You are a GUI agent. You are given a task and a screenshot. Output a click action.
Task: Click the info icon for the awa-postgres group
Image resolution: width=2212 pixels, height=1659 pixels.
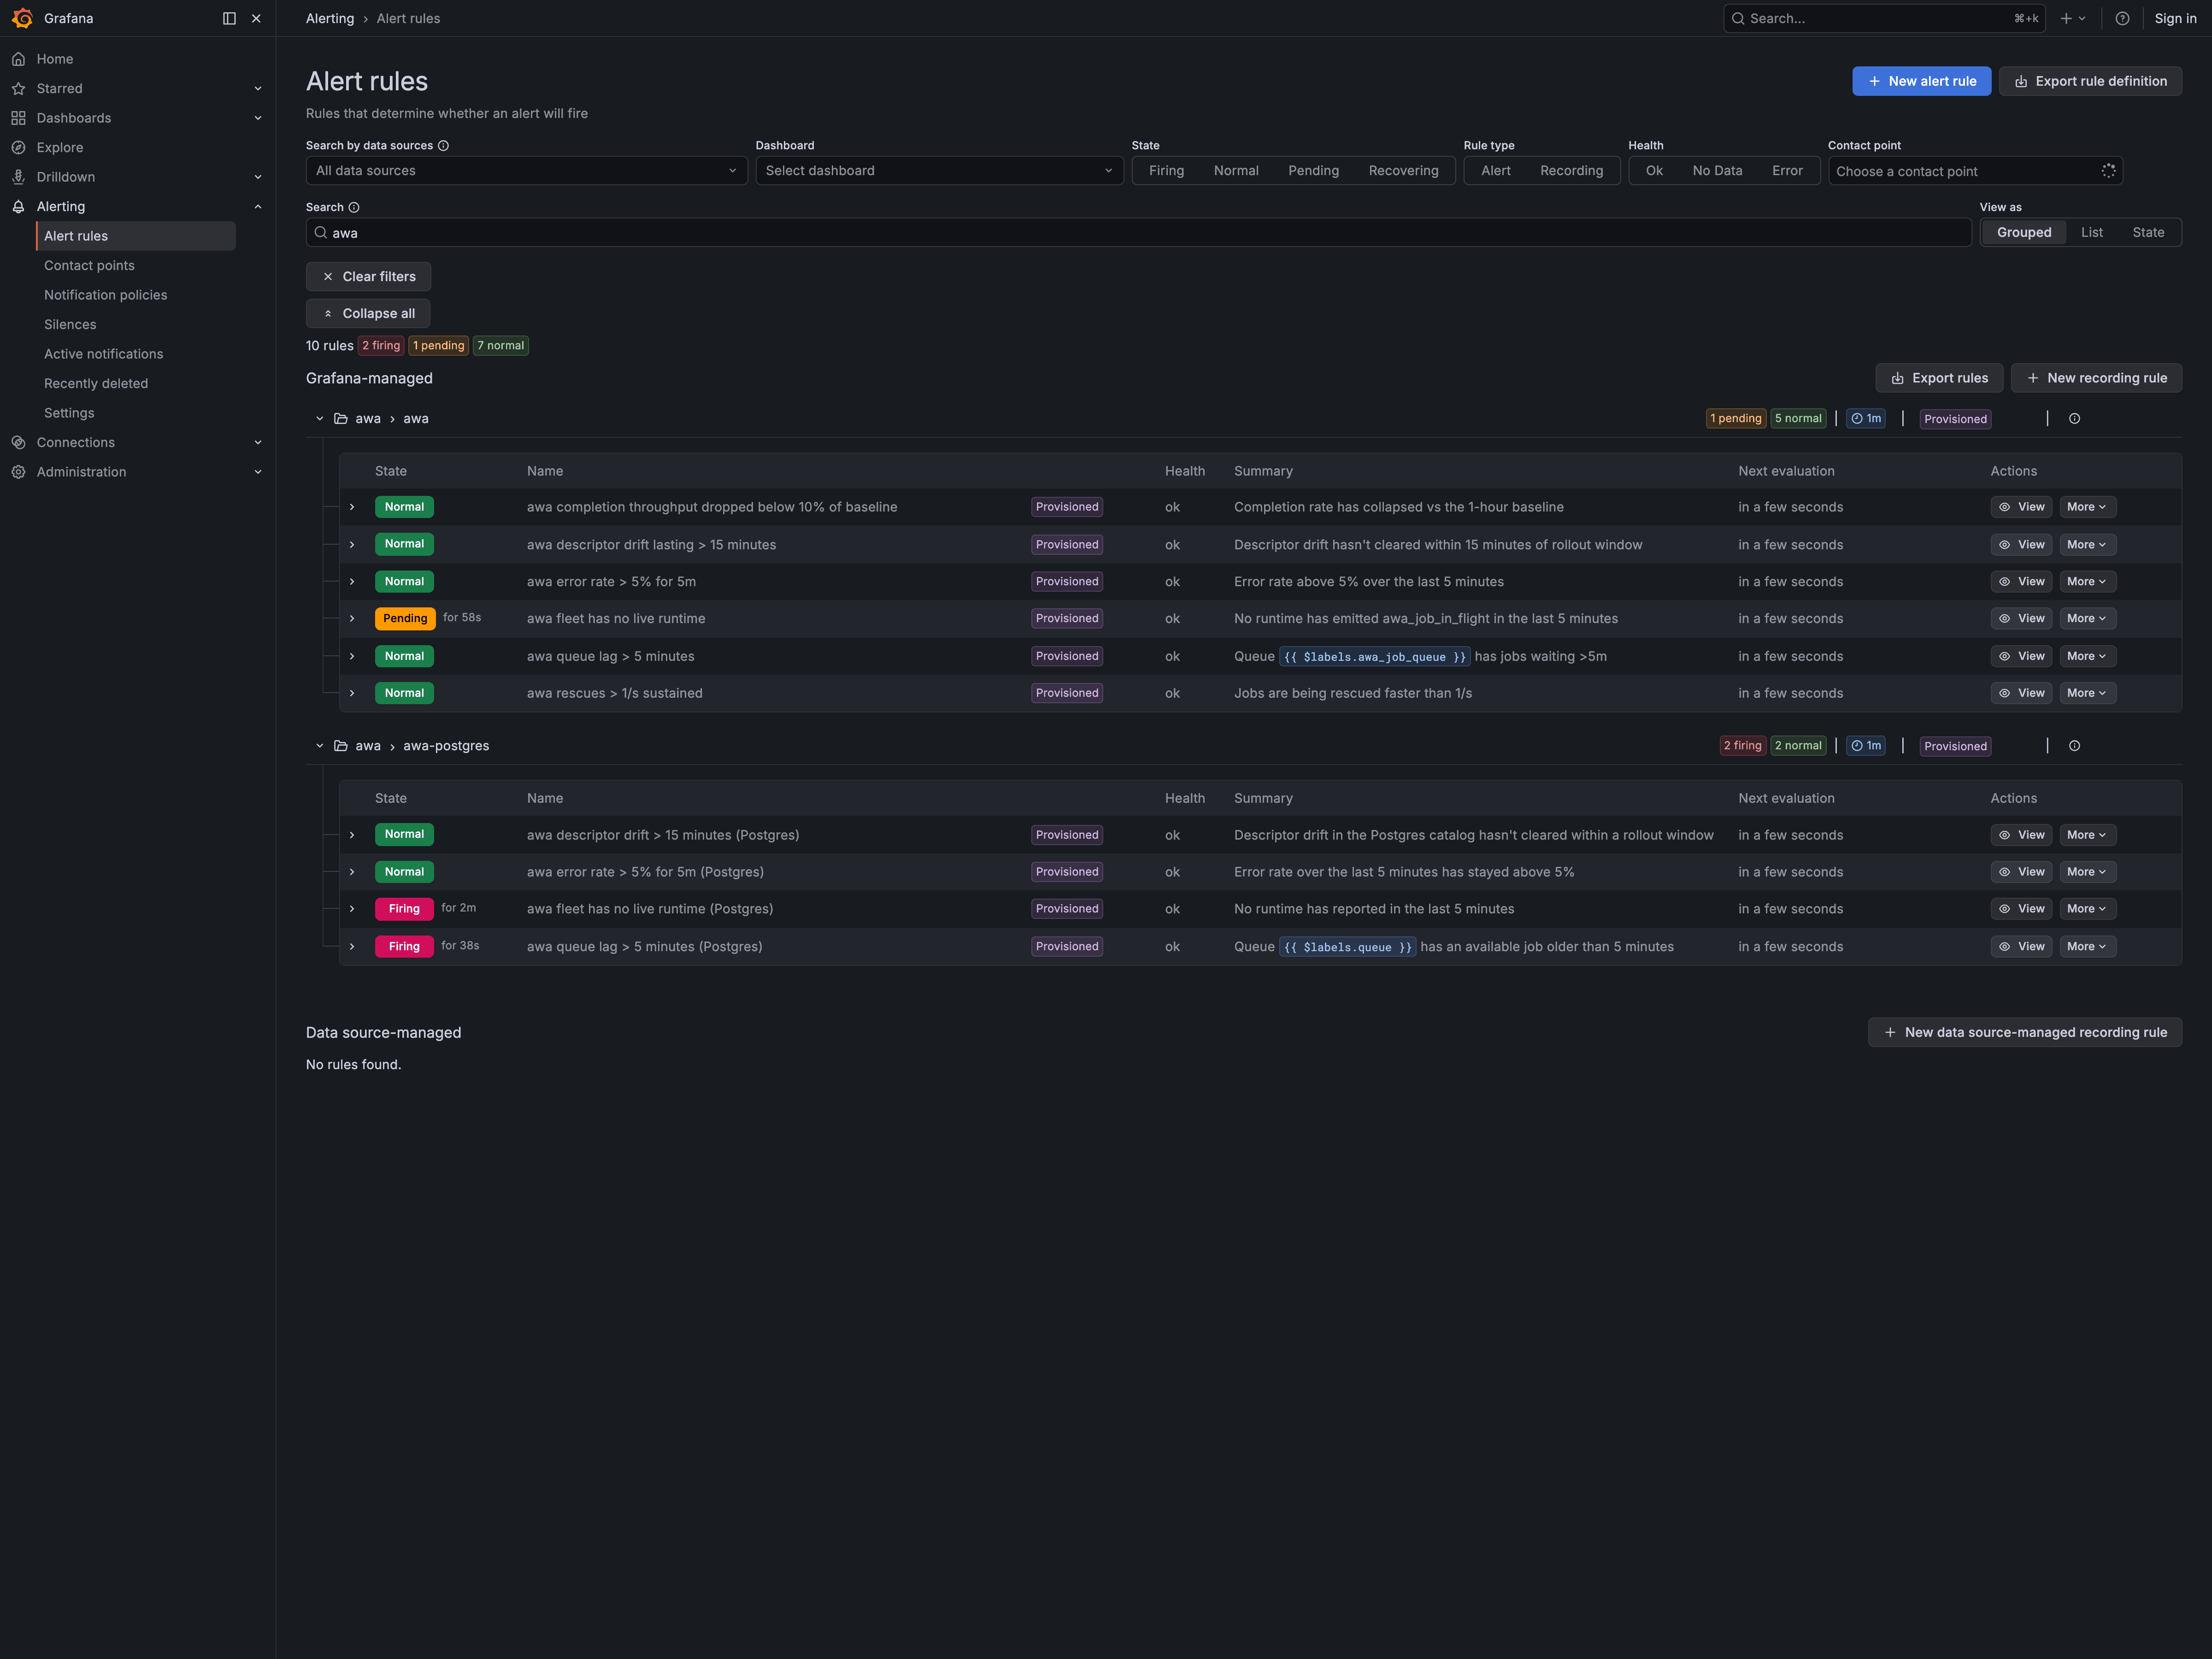click(x=2074, y=746)
